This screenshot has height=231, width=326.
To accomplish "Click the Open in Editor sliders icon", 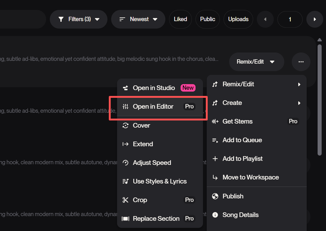I will click(x=125, y=106).
